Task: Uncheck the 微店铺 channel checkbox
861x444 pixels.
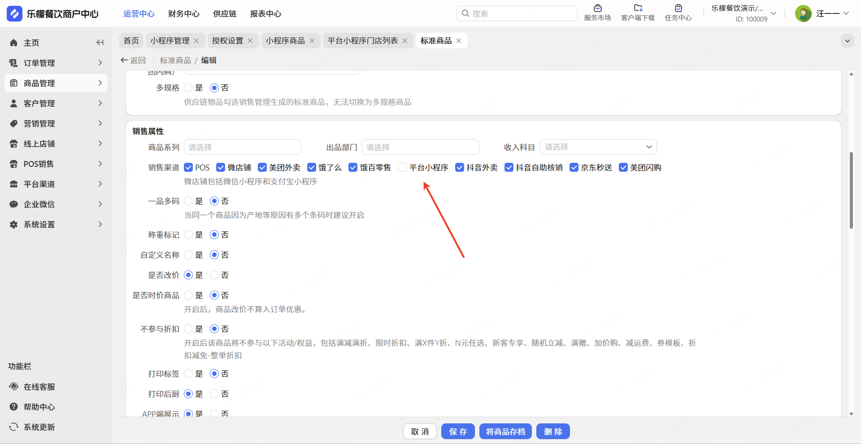Action: (x=221, y=167)
